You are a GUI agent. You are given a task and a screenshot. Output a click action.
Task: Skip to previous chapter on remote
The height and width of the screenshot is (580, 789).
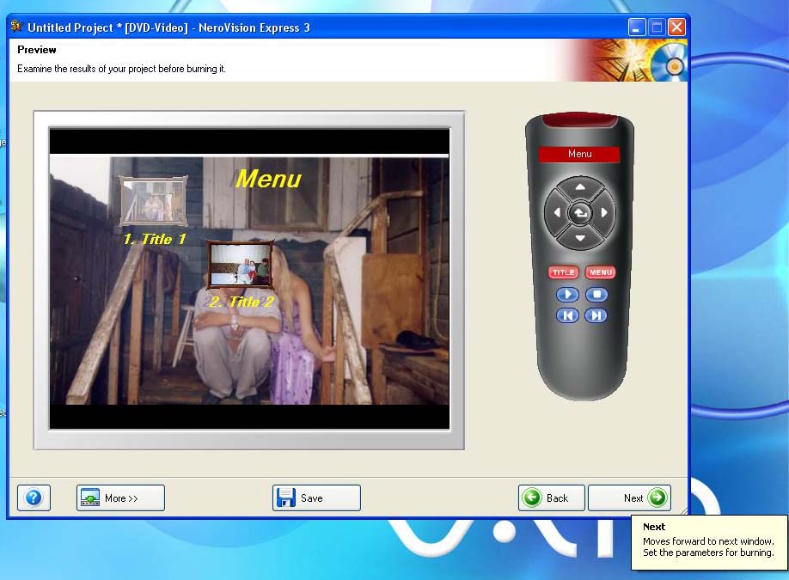(567, 315)
